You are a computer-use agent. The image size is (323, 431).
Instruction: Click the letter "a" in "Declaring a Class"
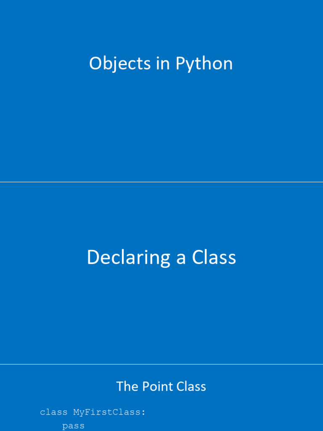click(181, 259)
